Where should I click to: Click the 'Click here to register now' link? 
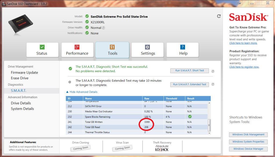(x=244, y=67)
